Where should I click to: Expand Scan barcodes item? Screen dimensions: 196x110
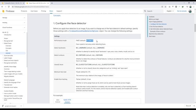[x=3, y=56]
